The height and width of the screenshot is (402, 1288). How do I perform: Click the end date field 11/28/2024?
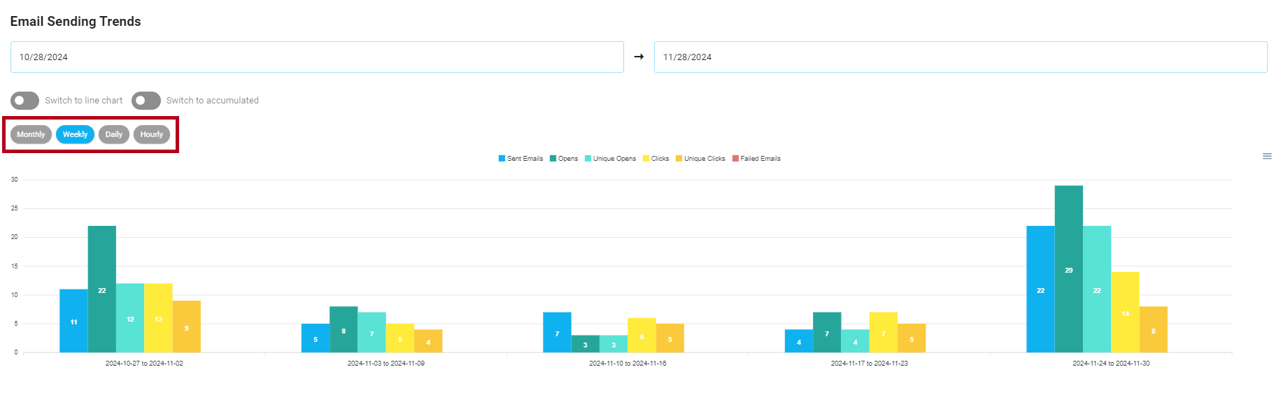pos(961,57)
